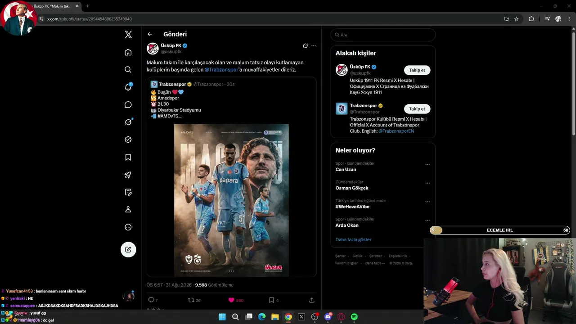576x324 pixels.
Task: Open Üsküp FK avatar on the post
Action: pyautogui.click(x=153, y=49)
